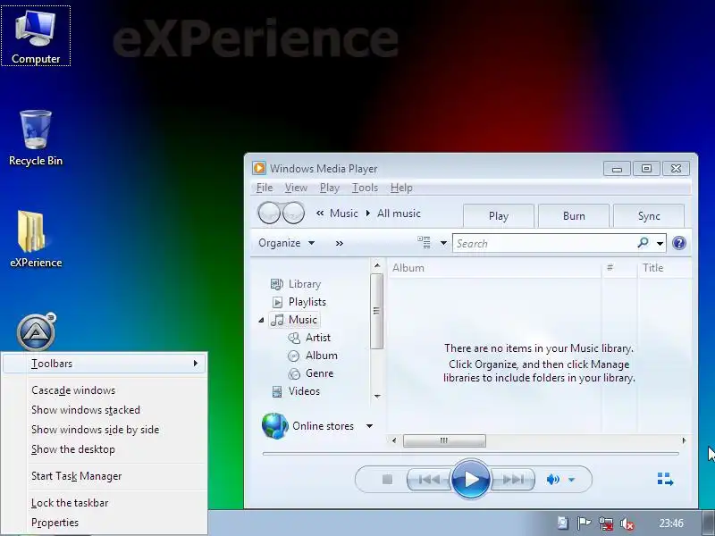
Task: Choose Show windows side by side
Action: point(96,430)
